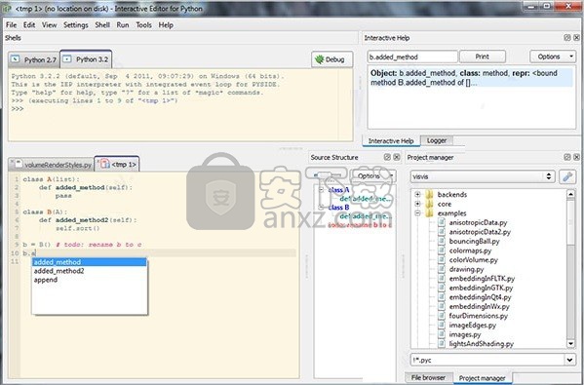Open the visvis project dropdown
Image resolution: width=584 pixels, height=385 pixels.
pyautogui.click(x=483, y=176)
